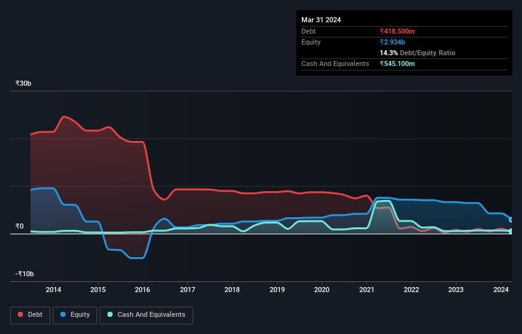522x334 pixels.
Task: Click the ₹30b y-axis label
Action: tap(24, 83)
